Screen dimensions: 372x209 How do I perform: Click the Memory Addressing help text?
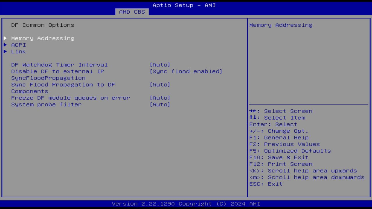(x=281, y=25)
